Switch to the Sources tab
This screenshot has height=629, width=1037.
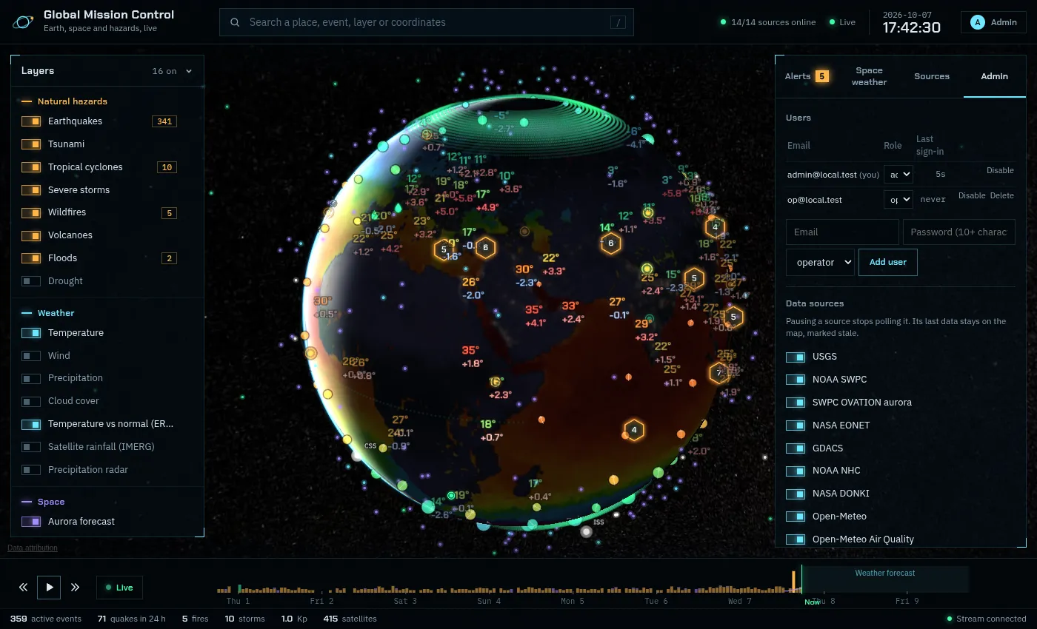coord(932,76)
